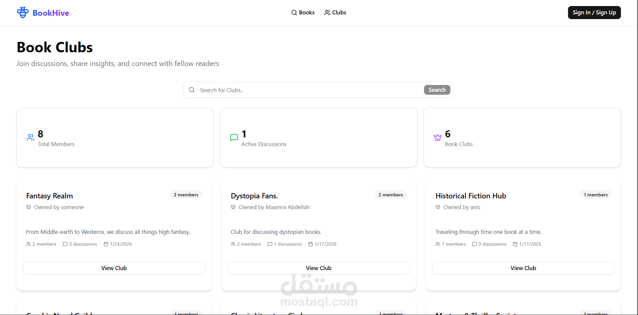Open the Books navigation item
Screen dimensions: 638x315
(303, 12)
